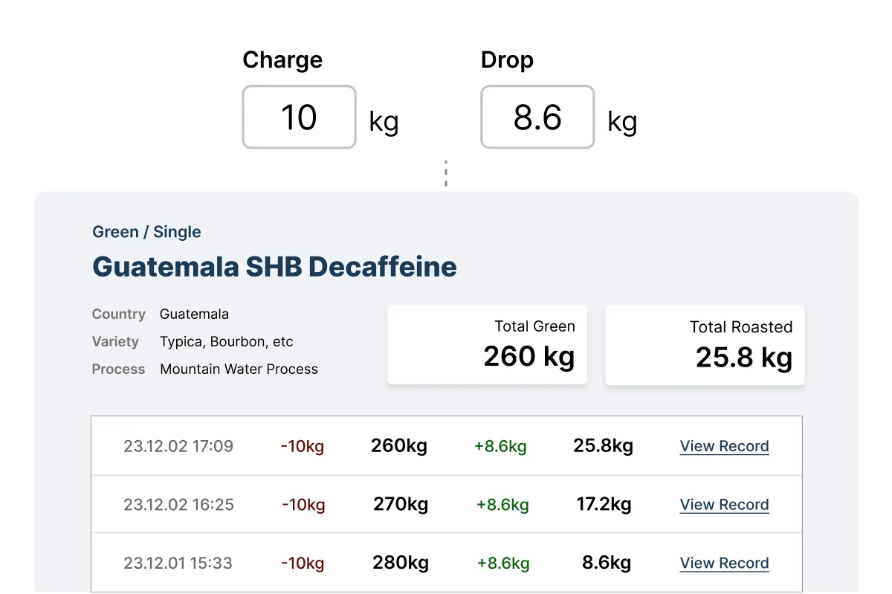This screenshot has width=892, height=594.
Task: Click the Total Roasted 25.8 kg card
Action: [705, 344]
